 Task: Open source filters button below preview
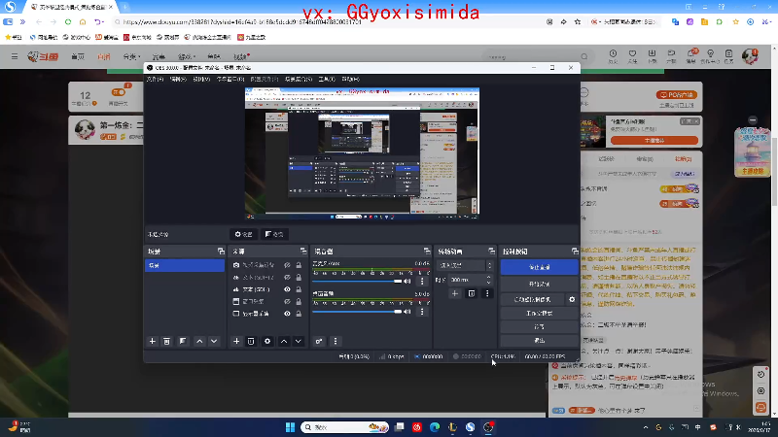pyautogui.click(x=274, y=234)
